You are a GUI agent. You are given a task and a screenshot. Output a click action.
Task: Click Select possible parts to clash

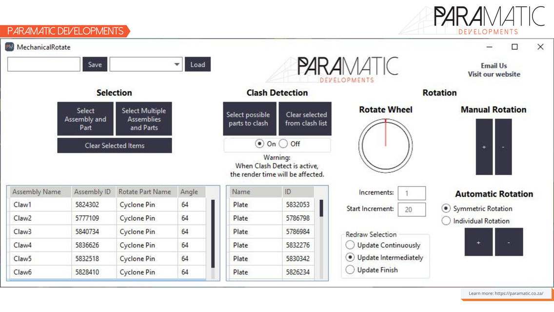249,119
